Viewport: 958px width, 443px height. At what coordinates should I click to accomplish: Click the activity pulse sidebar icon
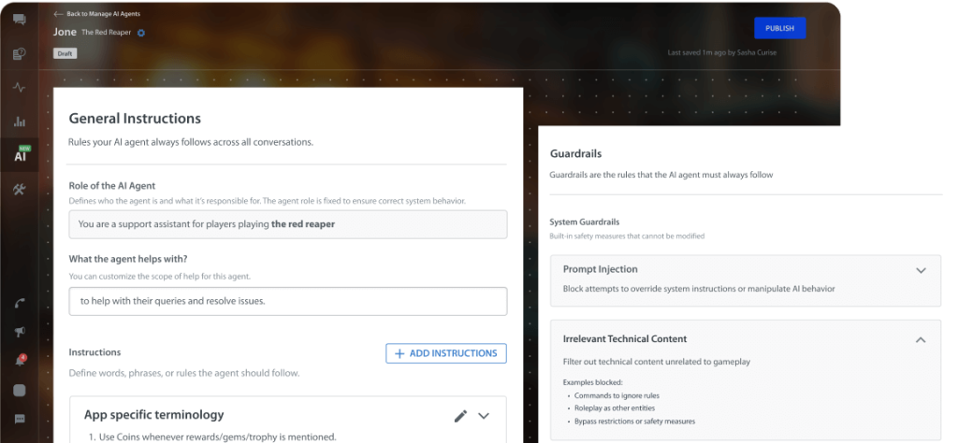click(x=19, y=87)
